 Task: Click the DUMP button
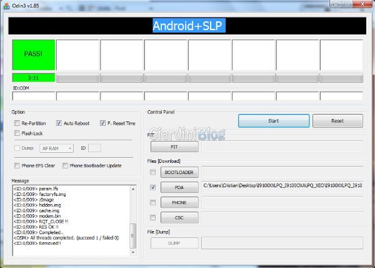pyautogui.click(x=174, y=243)
